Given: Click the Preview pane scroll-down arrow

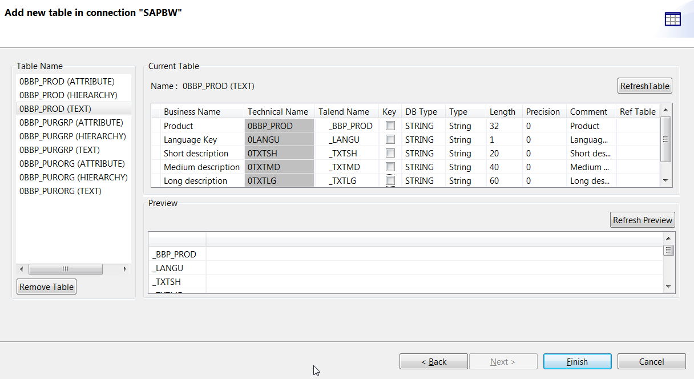Looking at the screenshot, I should click(x=668, y=287).
